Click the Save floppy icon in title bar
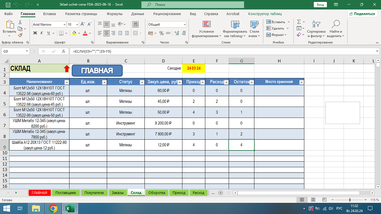Image resolution: width=381 pixels, height=214 pixels. (x=8, y=5)
